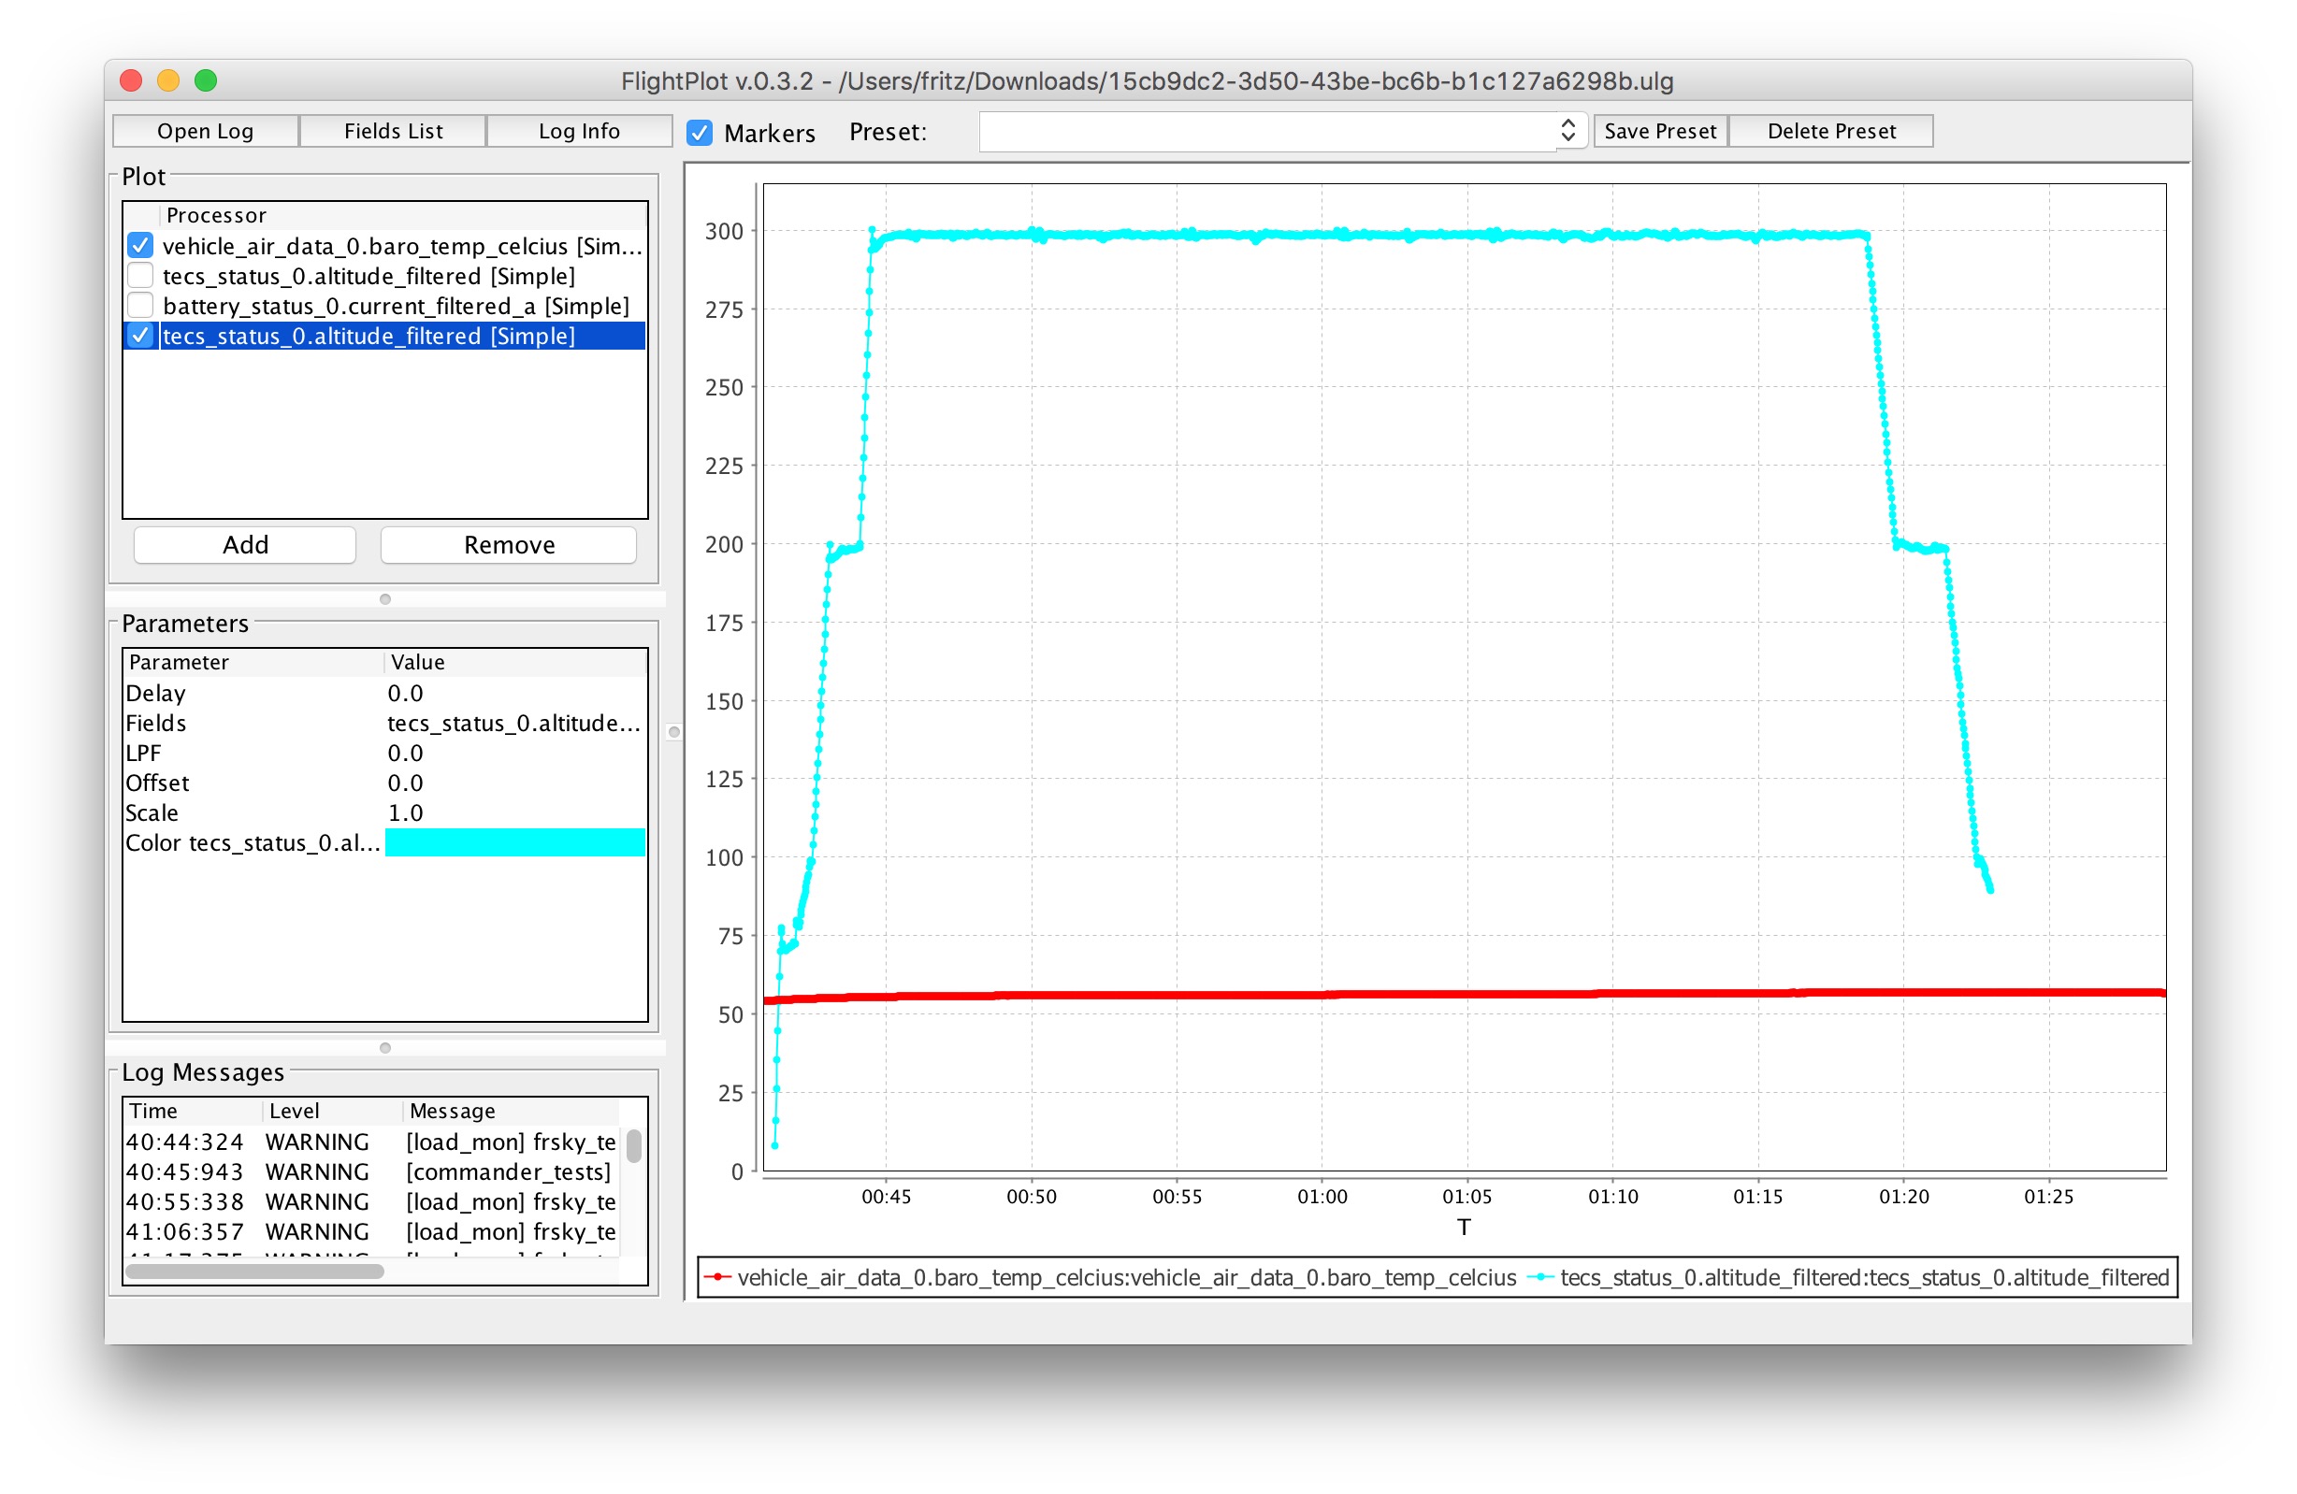
Task: Select log message at 40:44:324
Action: point(371,1142)
